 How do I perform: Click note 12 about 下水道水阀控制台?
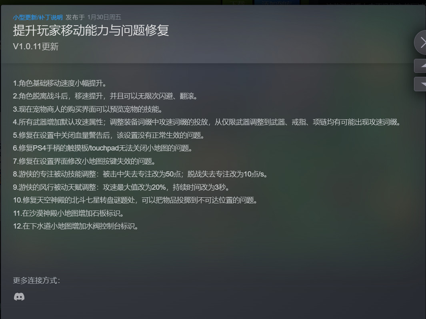(x=76, y=226)
